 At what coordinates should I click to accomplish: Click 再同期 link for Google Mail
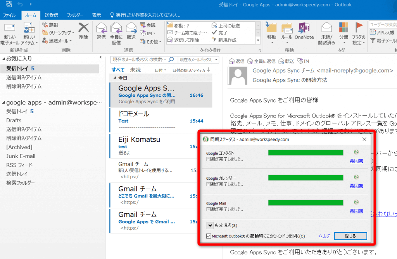(356, 211)
